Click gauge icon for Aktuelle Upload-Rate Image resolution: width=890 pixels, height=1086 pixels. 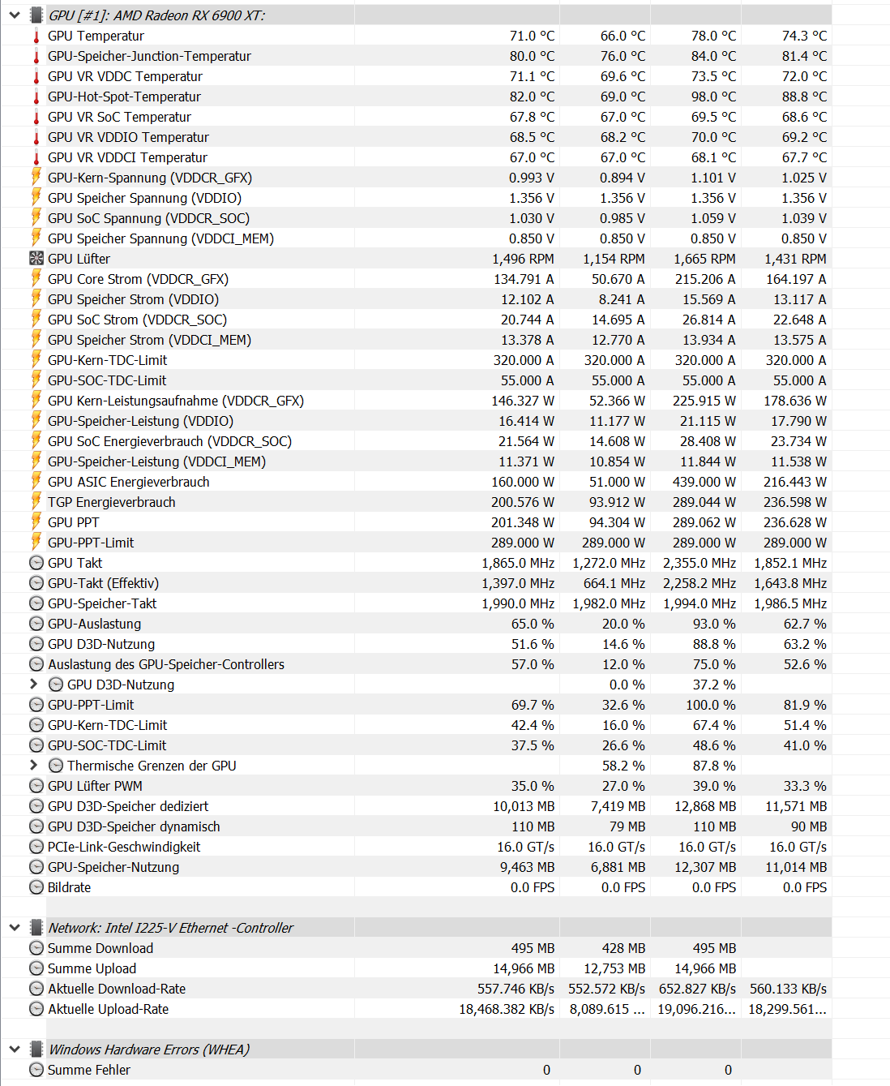(36, 1009)
